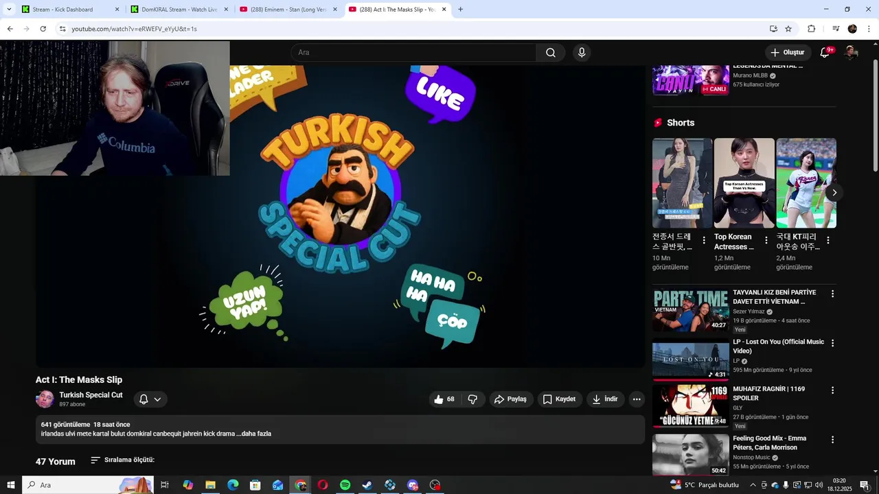Screen dimensions: 879x494
Task: Open options for MUHAFIZ RAGNİR video
Action: pyautogui.click(x=832, y=390)
